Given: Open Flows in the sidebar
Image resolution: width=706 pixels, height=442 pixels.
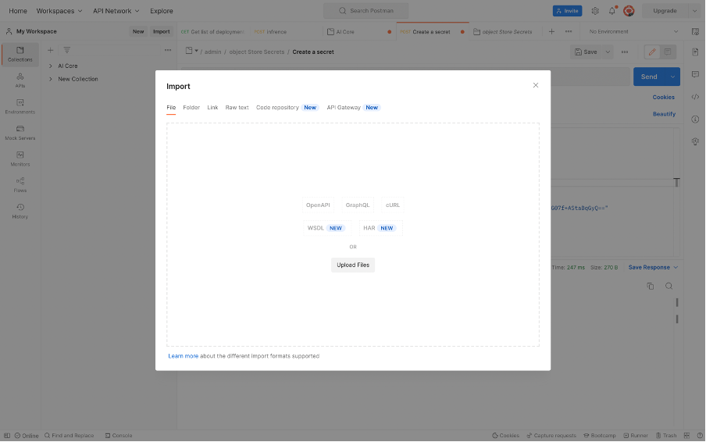Looking at the screenshot, I should (20, 184).
